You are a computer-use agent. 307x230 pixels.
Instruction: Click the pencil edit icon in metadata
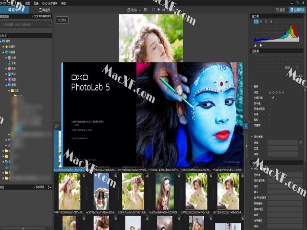[x=273, y=98]
